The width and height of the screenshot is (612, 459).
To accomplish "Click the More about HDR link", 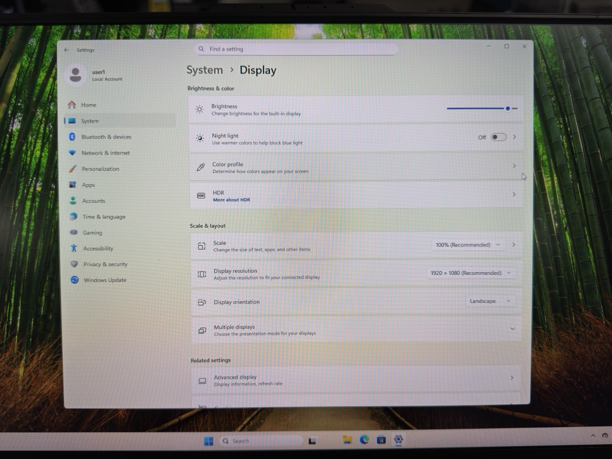I will coord(231,200).
